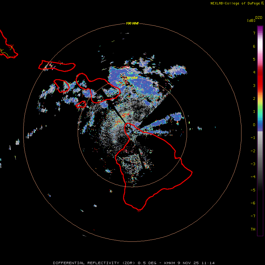Click the -1 value on the color scale
The image size is (265, 265).
coord(253,138)
